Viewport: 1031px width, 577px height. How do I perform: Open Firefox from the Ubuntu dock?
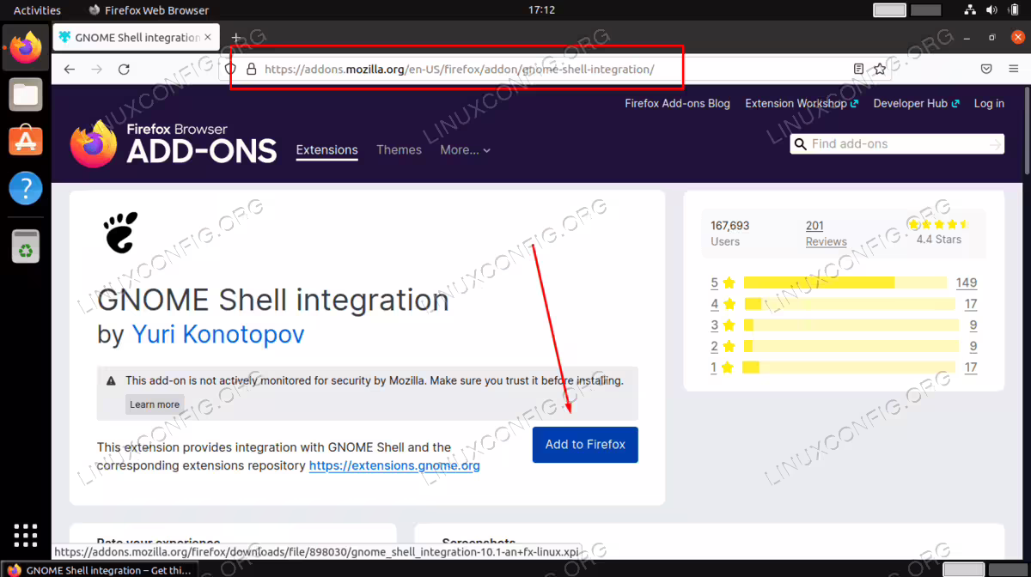point(25,46)
